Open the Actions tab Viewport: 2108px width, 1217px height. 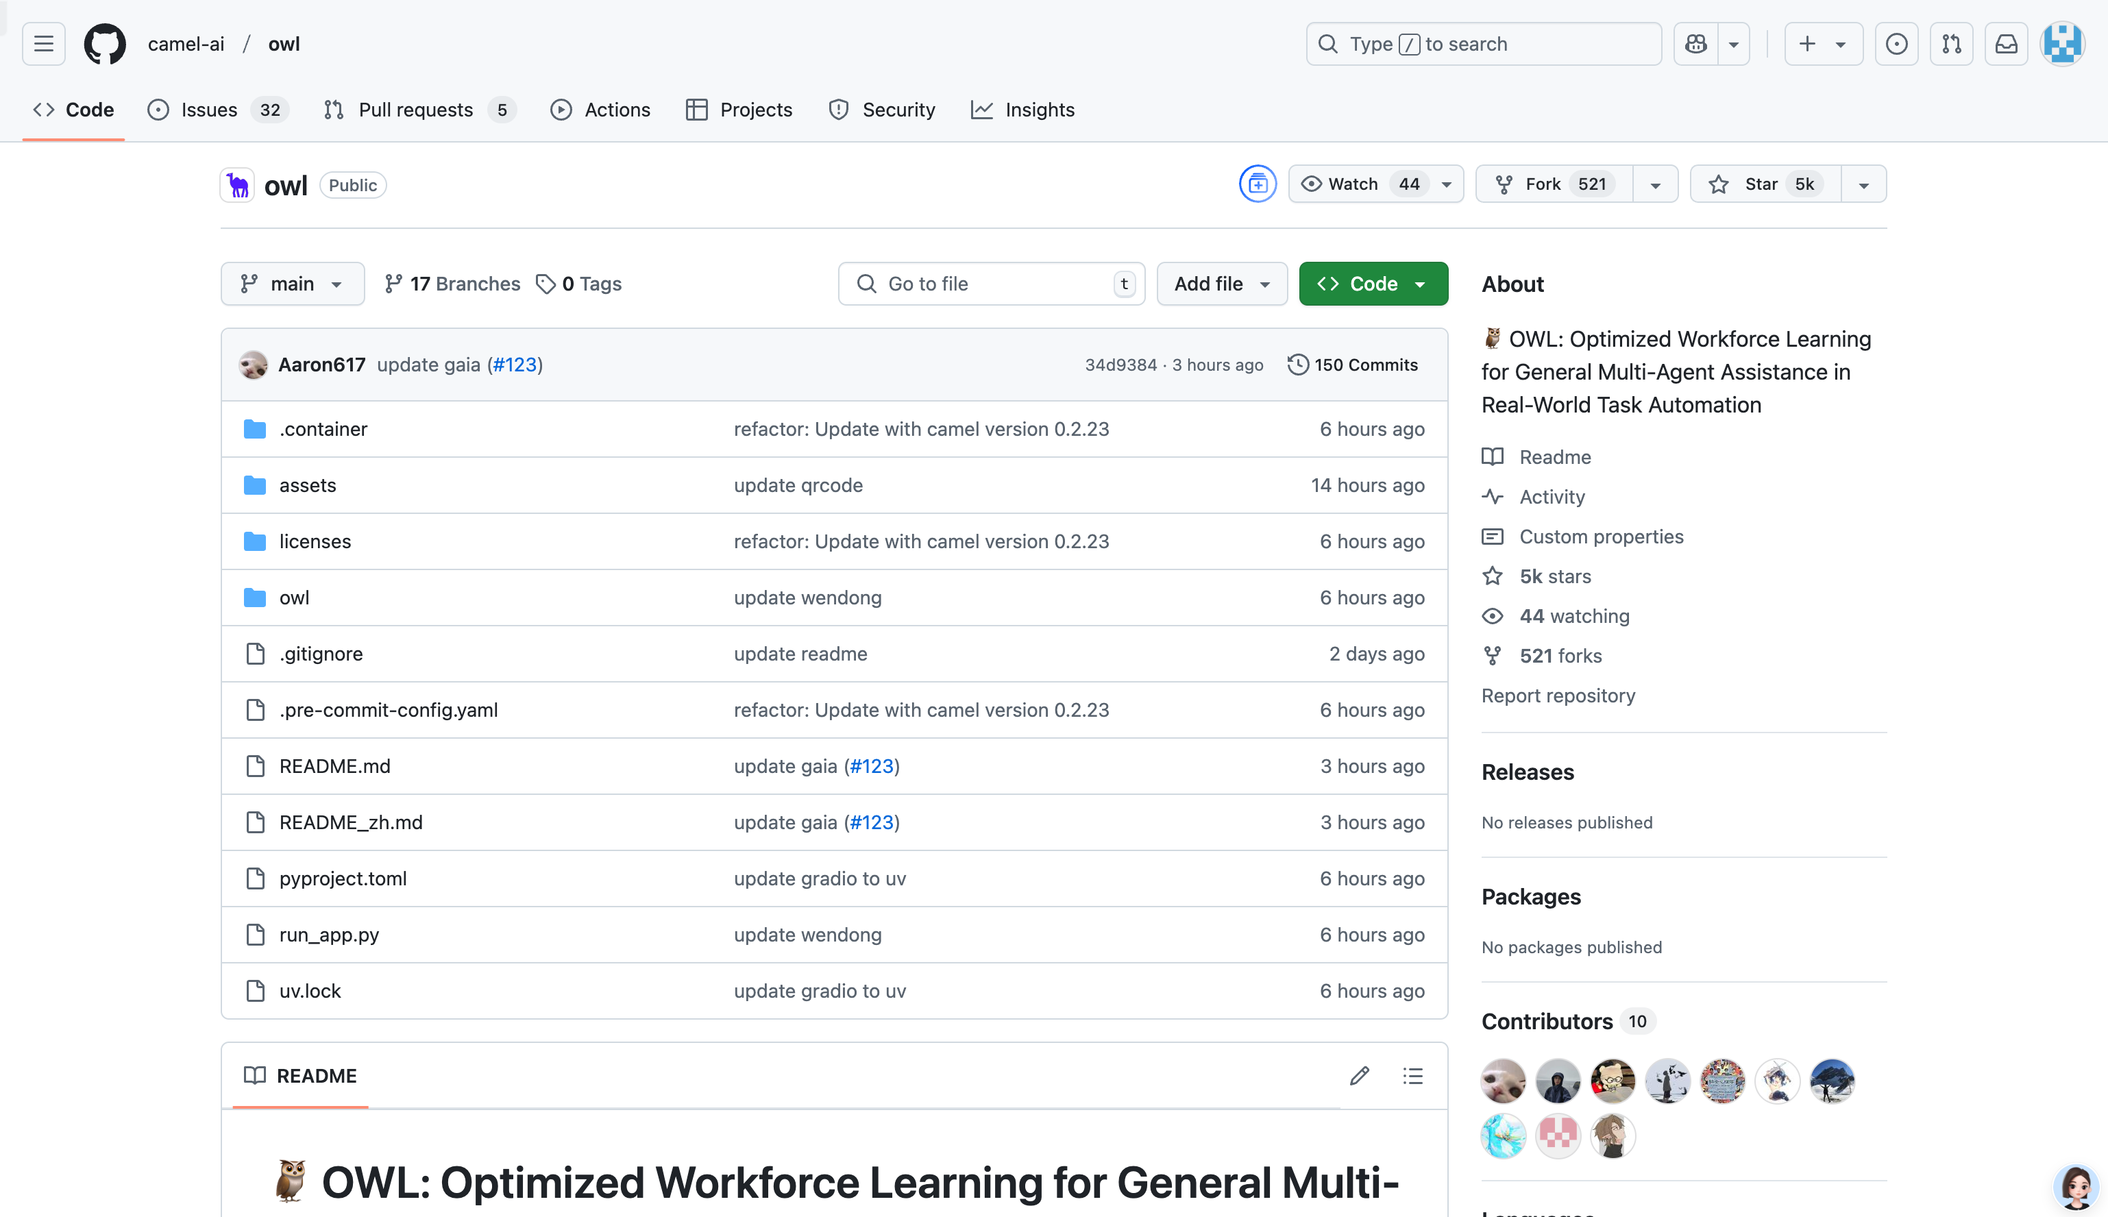coord(600,110)
